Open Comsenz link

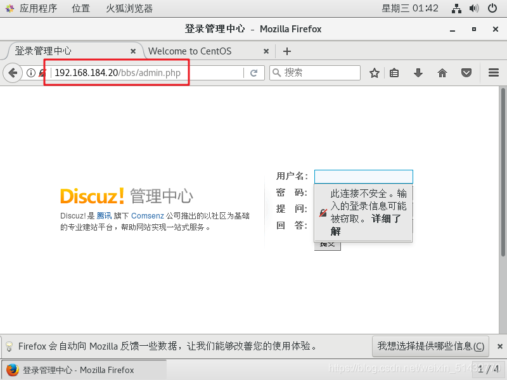(x=148, y=216)
